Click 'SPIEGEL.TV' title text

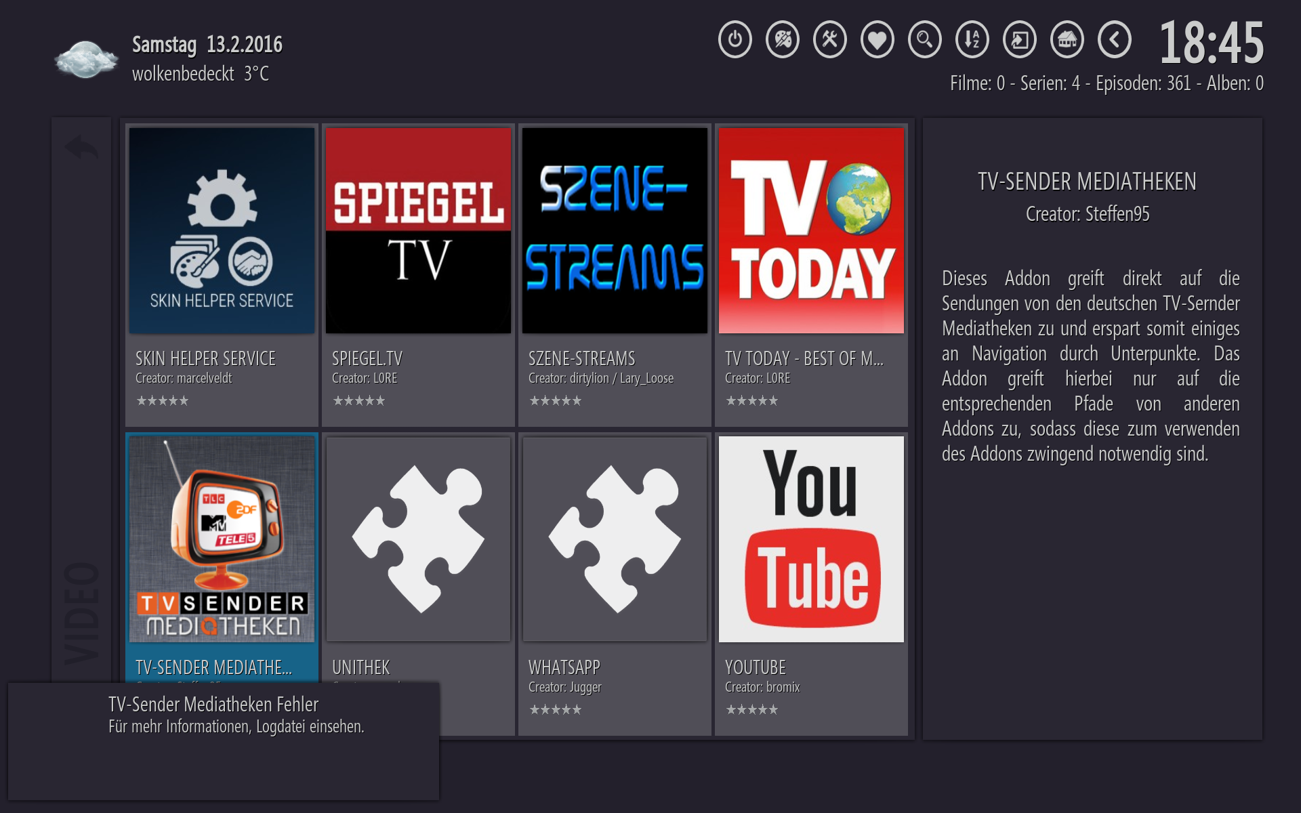tap(367, 358)
